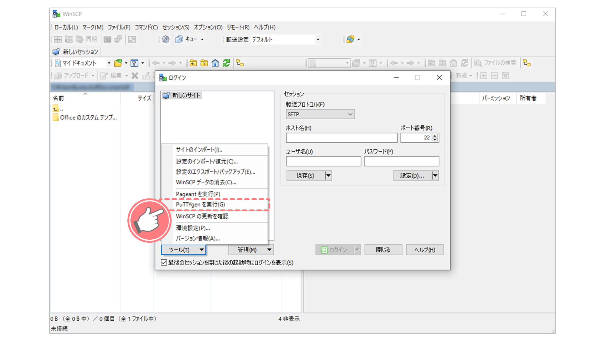Select the Office のカスタム テンプ... folder
Screen dimensions: 605x340
click(85, 117)
